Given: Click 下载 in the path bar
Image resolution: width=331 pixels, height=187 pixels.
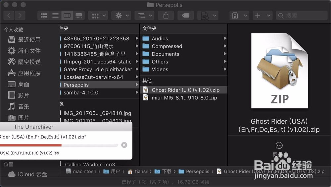Looking at the screenshot, I should click(x=163, y=171).
